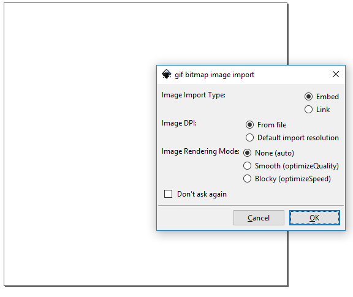Confirm import with the OK button
Image resolution: width=353 pixels, height=297 pixels.
pyautogui.click(x=314, y=217)
